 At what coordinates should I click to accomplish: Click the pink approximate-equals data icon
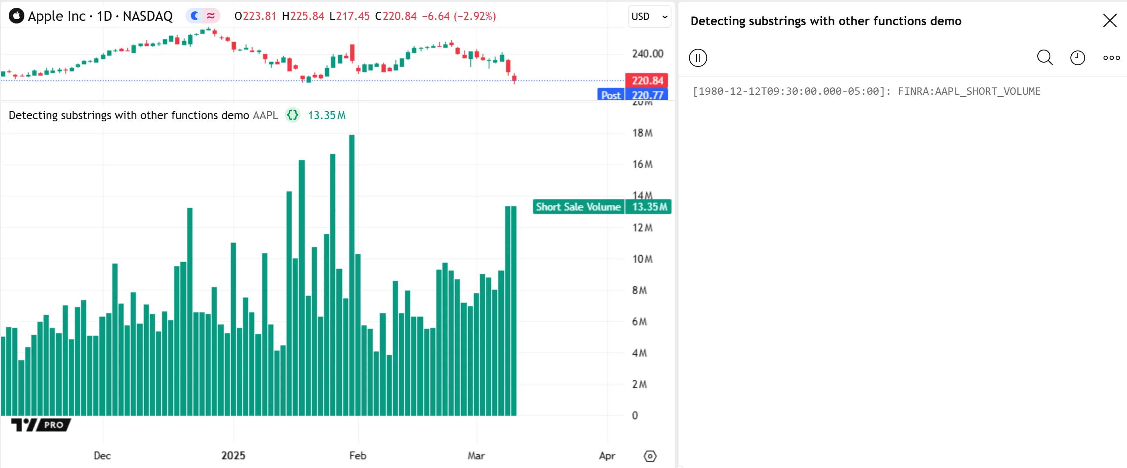point(211,16)
